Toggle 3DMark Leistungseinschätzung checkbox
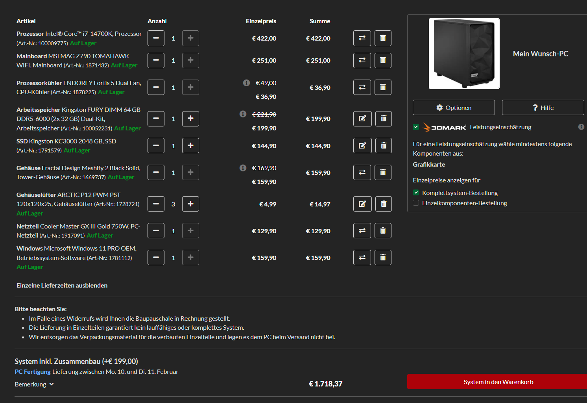This screenshot has width=587, height=403. coord(416,127)
